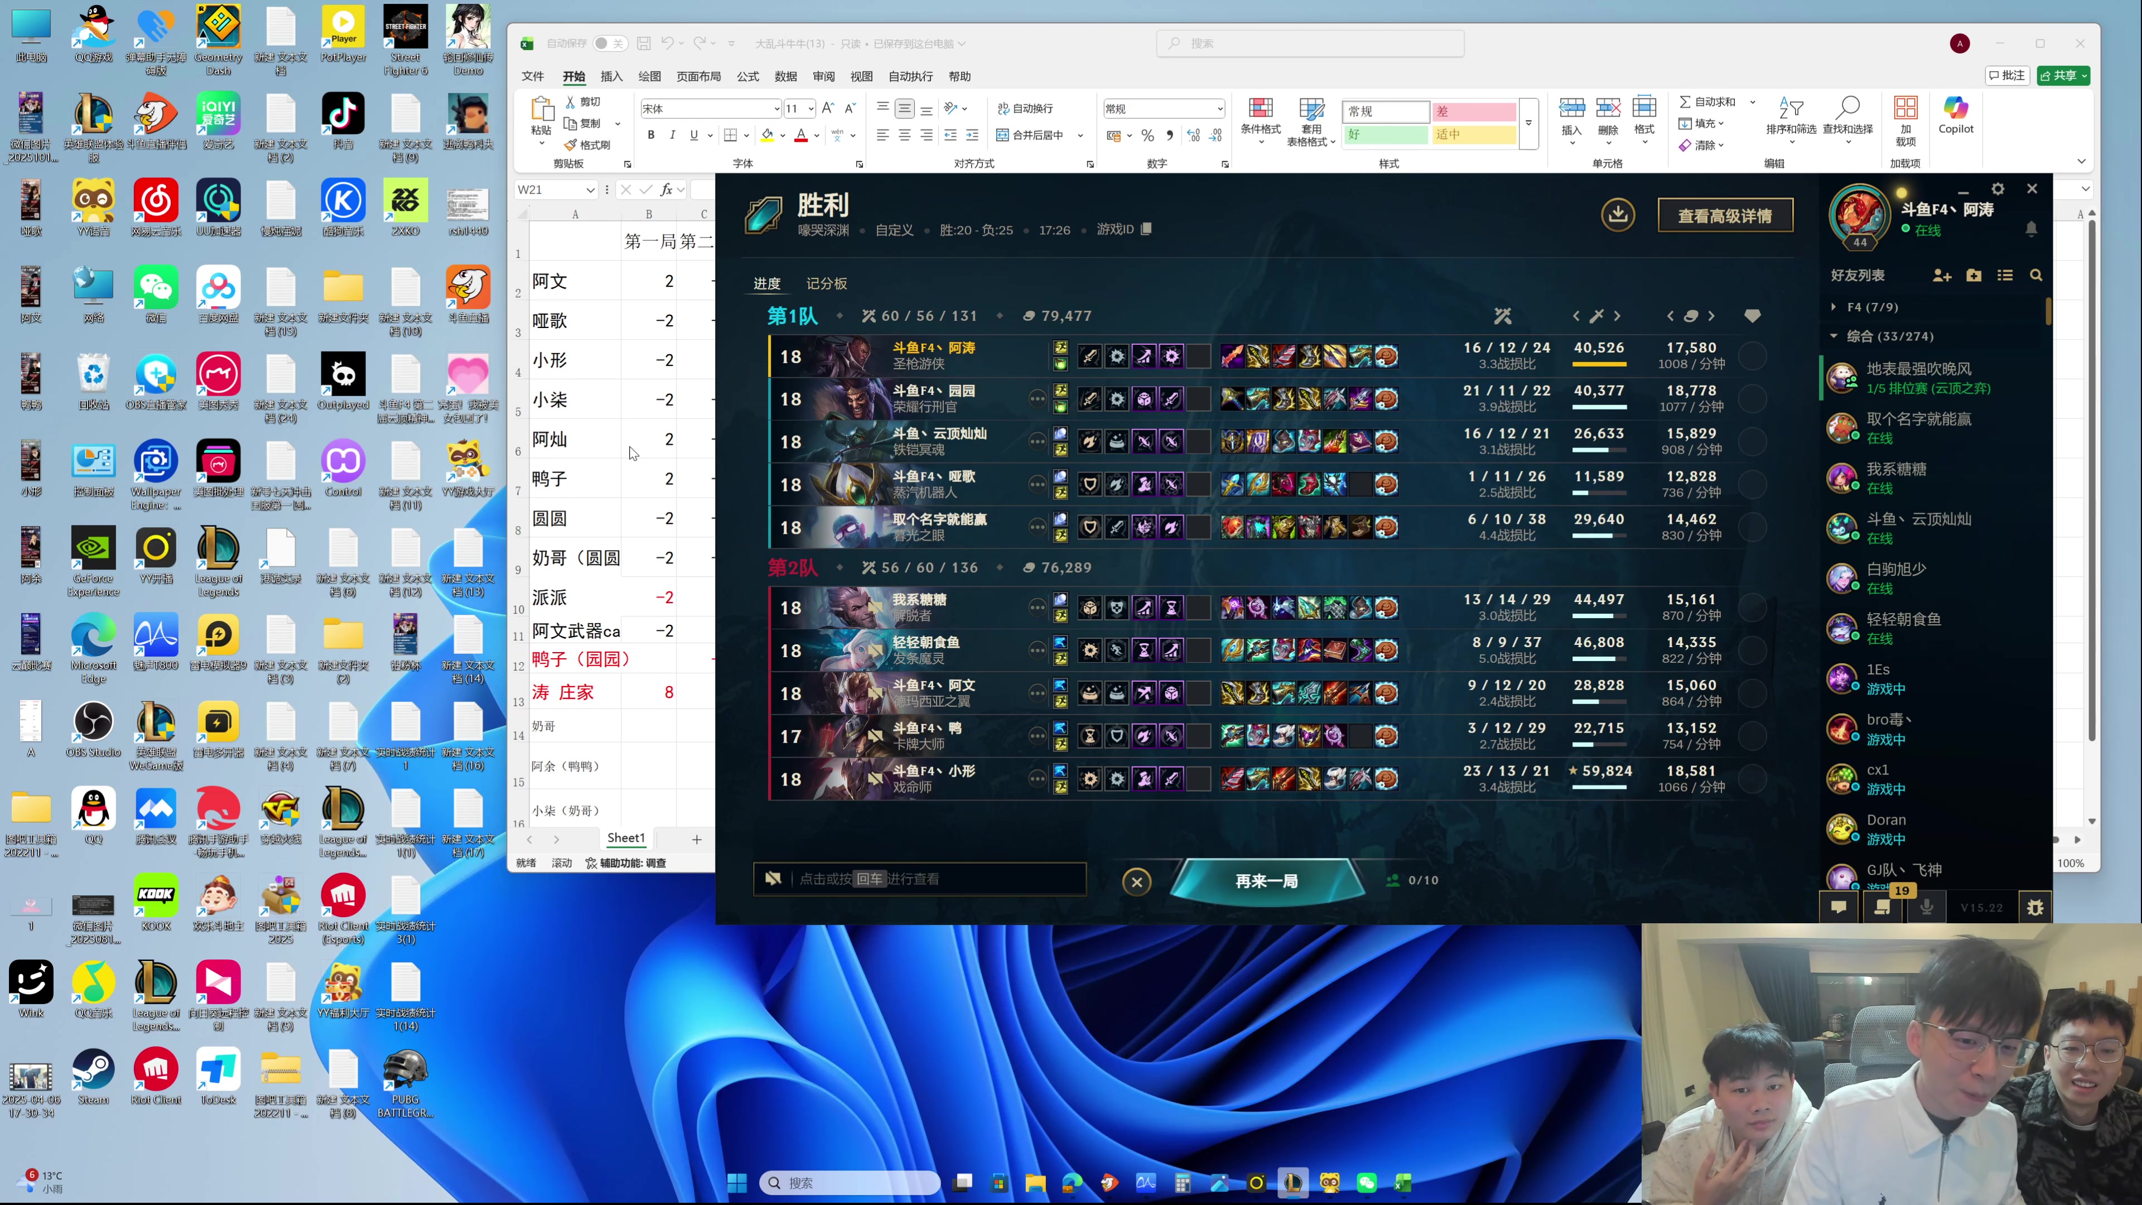
Task: Click the bug report icon
Action: [x=2035, y=907]
